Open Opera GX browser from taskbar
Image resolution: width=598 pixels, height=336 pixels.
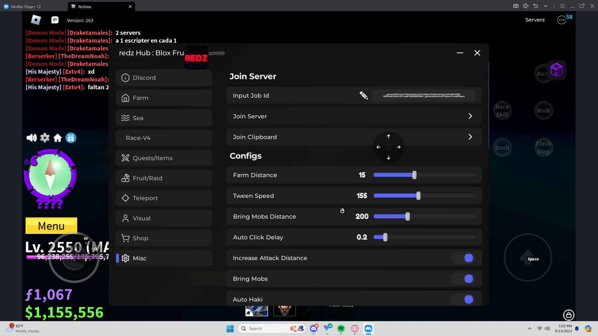pyautogui.click(x=355, y=329)
